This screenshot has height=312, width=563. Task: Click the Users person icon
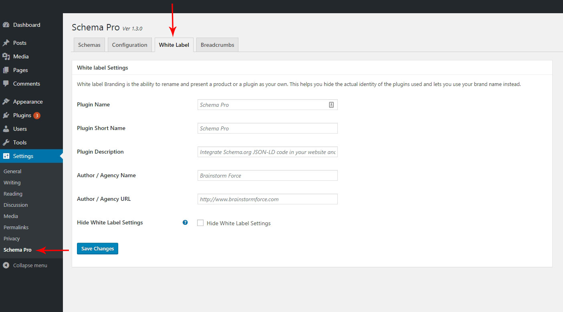(6, 129)
